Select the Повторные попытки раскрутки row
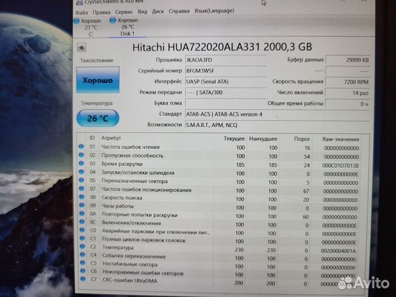The width and height of the screenshot is (396, 297). (219, 216)
